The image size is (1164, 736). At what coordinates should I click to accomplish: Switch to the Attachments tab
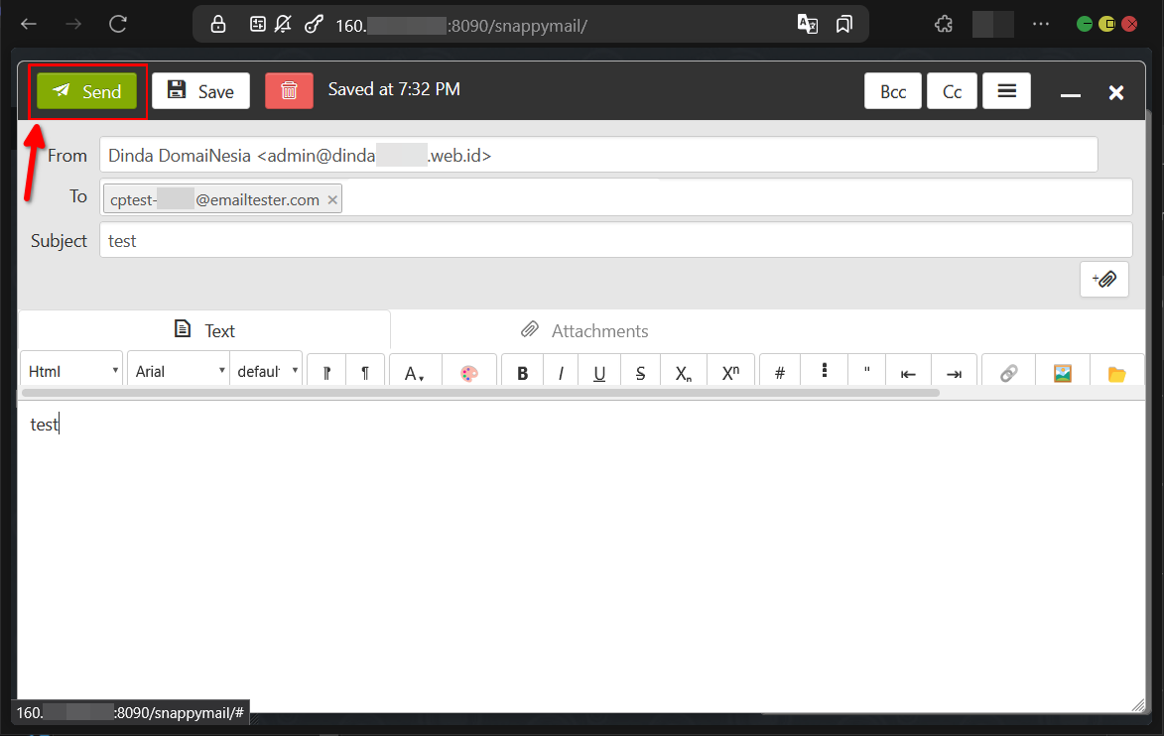click(x=584, y=330)
